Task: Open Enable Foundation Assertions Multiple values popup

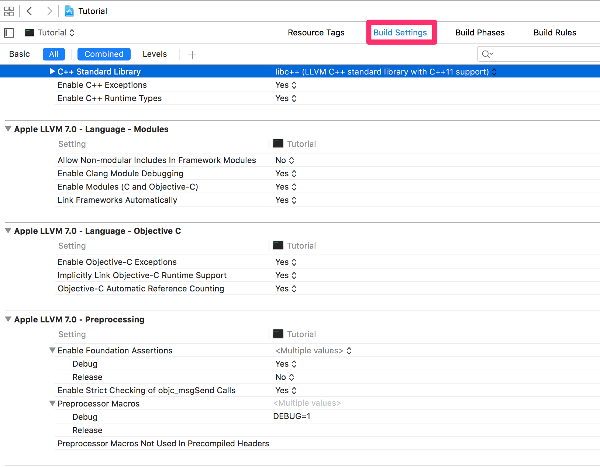Action: click(314, 350)
